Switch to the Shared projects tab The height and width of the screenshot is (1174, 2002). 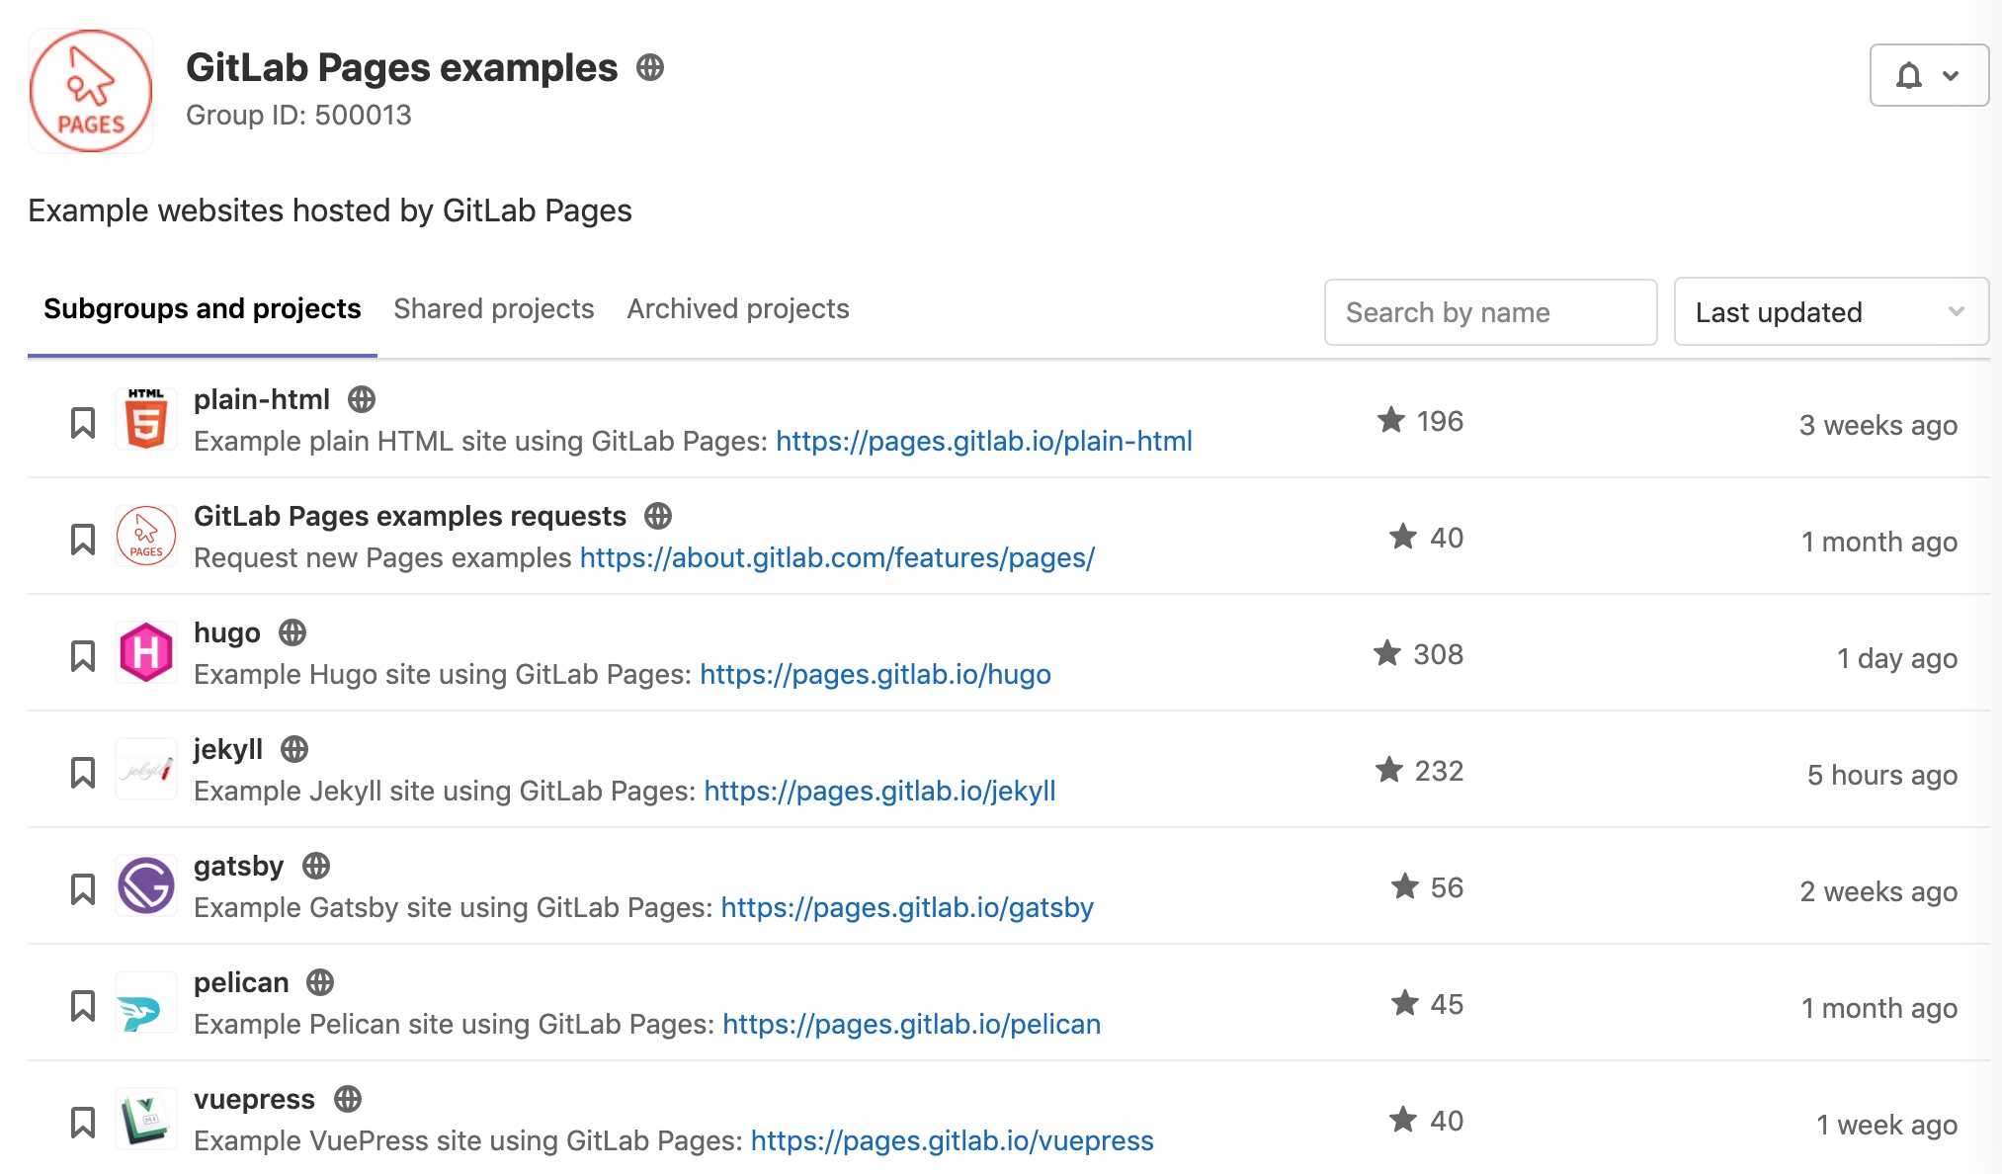[492, 309]
